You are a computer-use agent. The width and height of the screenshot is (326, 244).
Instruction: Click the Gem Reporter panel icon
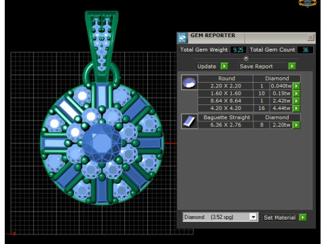[182, 38]
